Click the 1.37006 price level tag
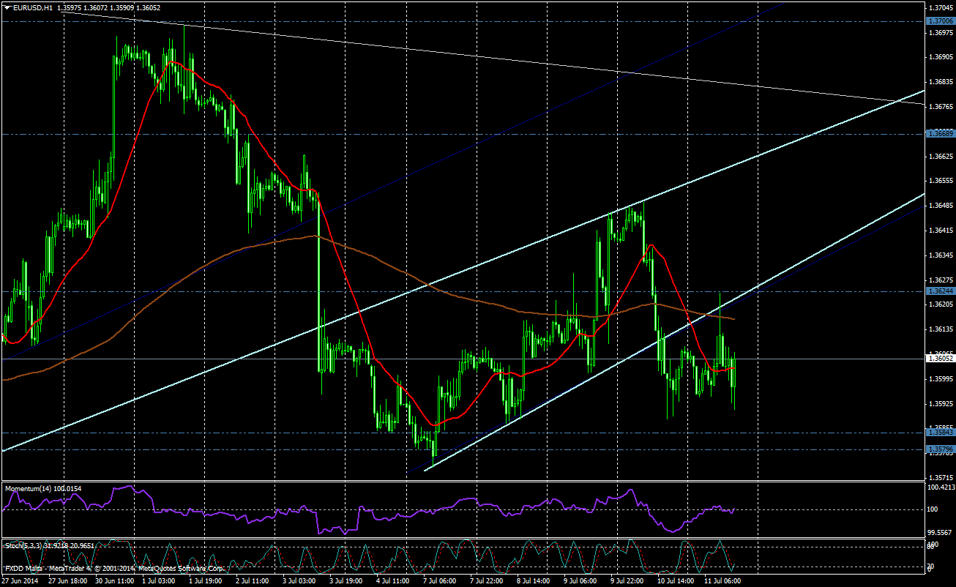Image resolution: width=956 pixels, height=587 pixels. [x=939, y=22]
